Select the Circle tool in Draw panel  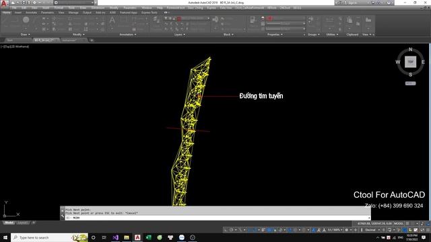[x=26, y=19]
